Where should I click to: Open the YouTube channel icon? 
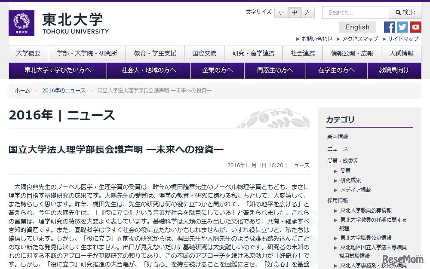point(415,27)
